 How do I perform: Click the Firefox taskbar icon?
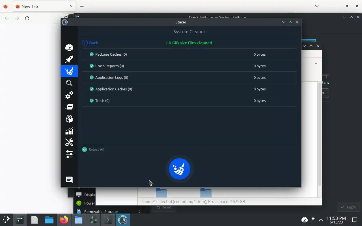pyautogui.click(x=64, y=220)
